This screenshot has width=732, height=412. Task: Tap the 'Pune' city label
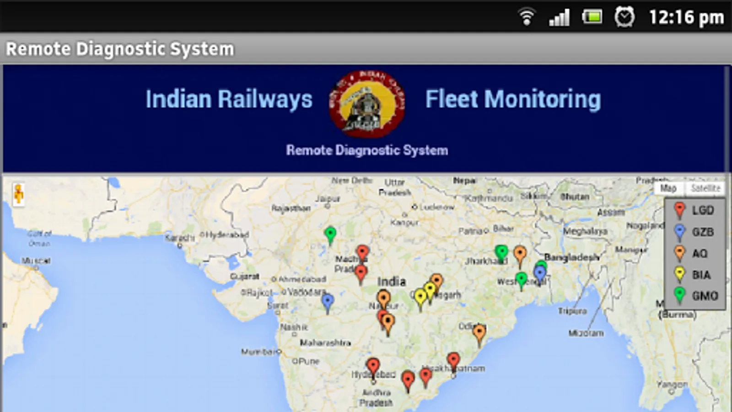coord(309,361)
